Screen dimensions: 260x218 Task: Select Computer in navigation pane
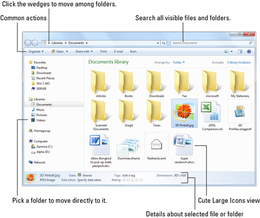click(38, 141)
